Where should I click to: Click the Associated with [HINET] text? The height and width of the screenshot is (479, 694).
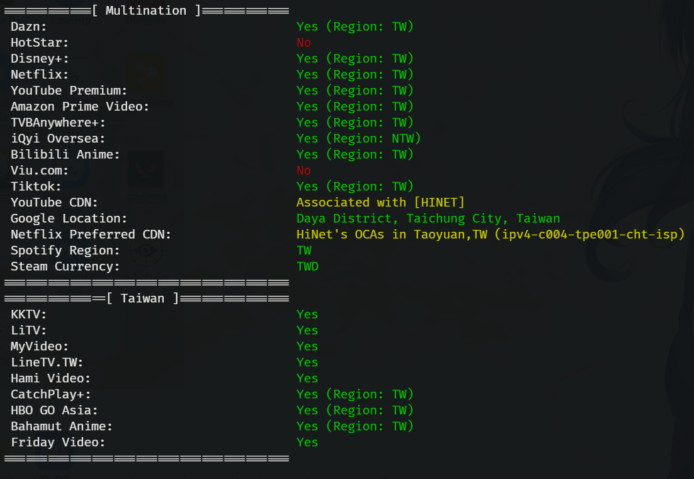(x=380, y=203)
